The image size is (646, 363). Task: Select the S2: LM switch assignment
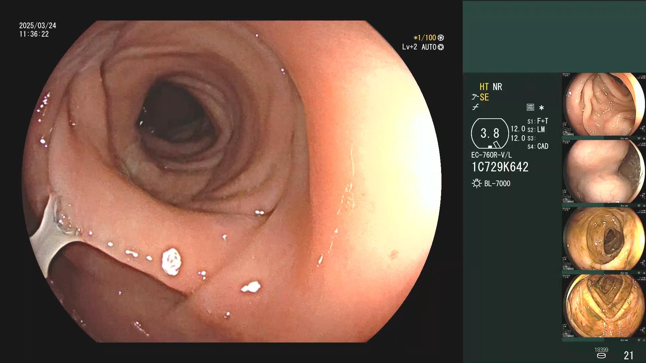pyautogui.click(x=536, y=129)
